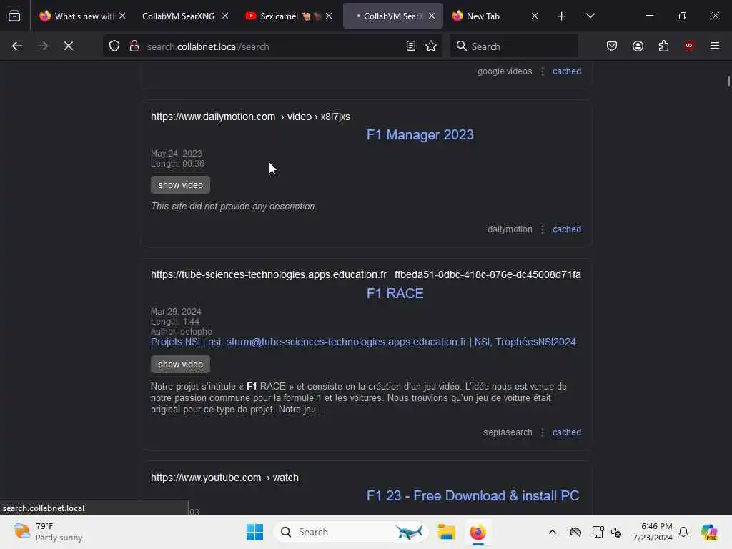Open extensions puzzle icon
The image size is (732, 549).
coord(663,46)
